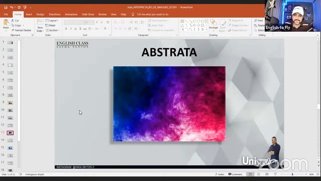The image size is (321, 181).
Task: Open the Slide Show ribbon tab
Action: [x=88, y=15]
